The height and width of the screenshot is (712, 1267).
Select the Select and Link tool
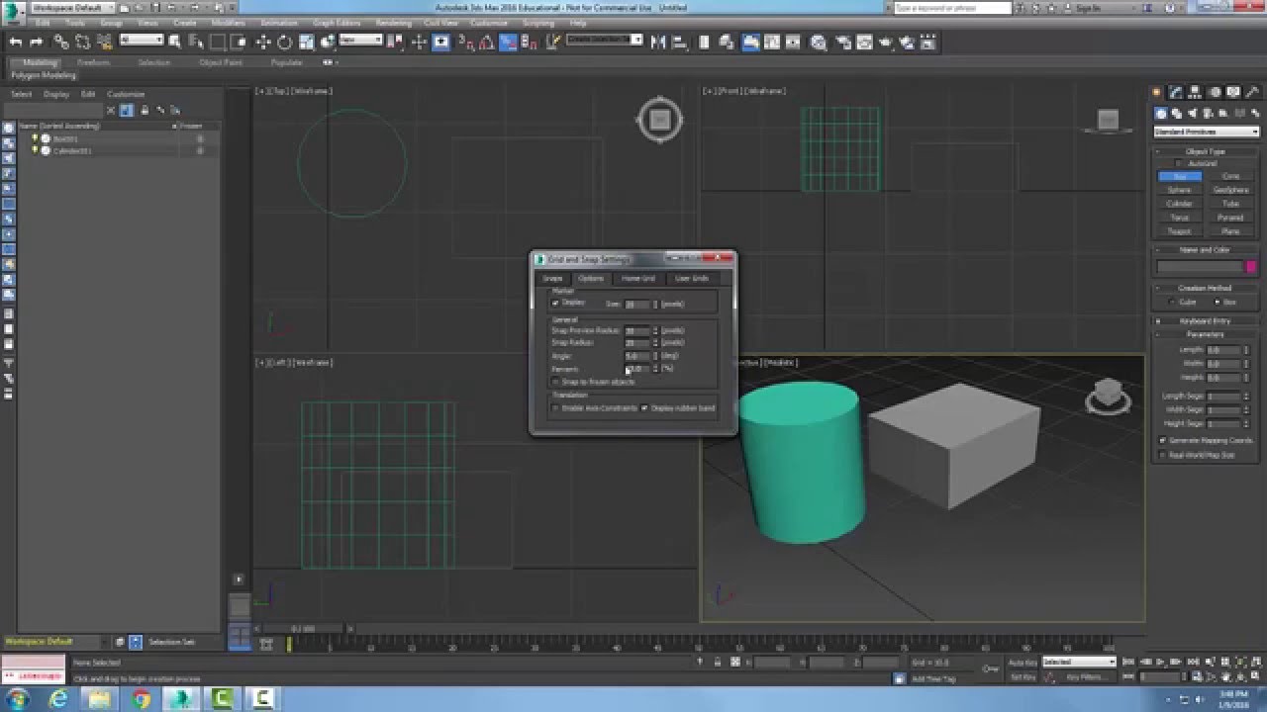61,42
